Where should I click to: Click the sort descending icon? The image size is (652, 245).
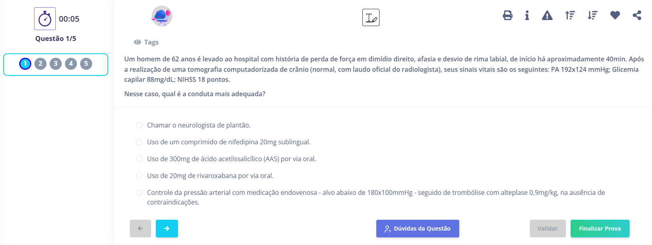pyautogui.click(x=592, y=15)
